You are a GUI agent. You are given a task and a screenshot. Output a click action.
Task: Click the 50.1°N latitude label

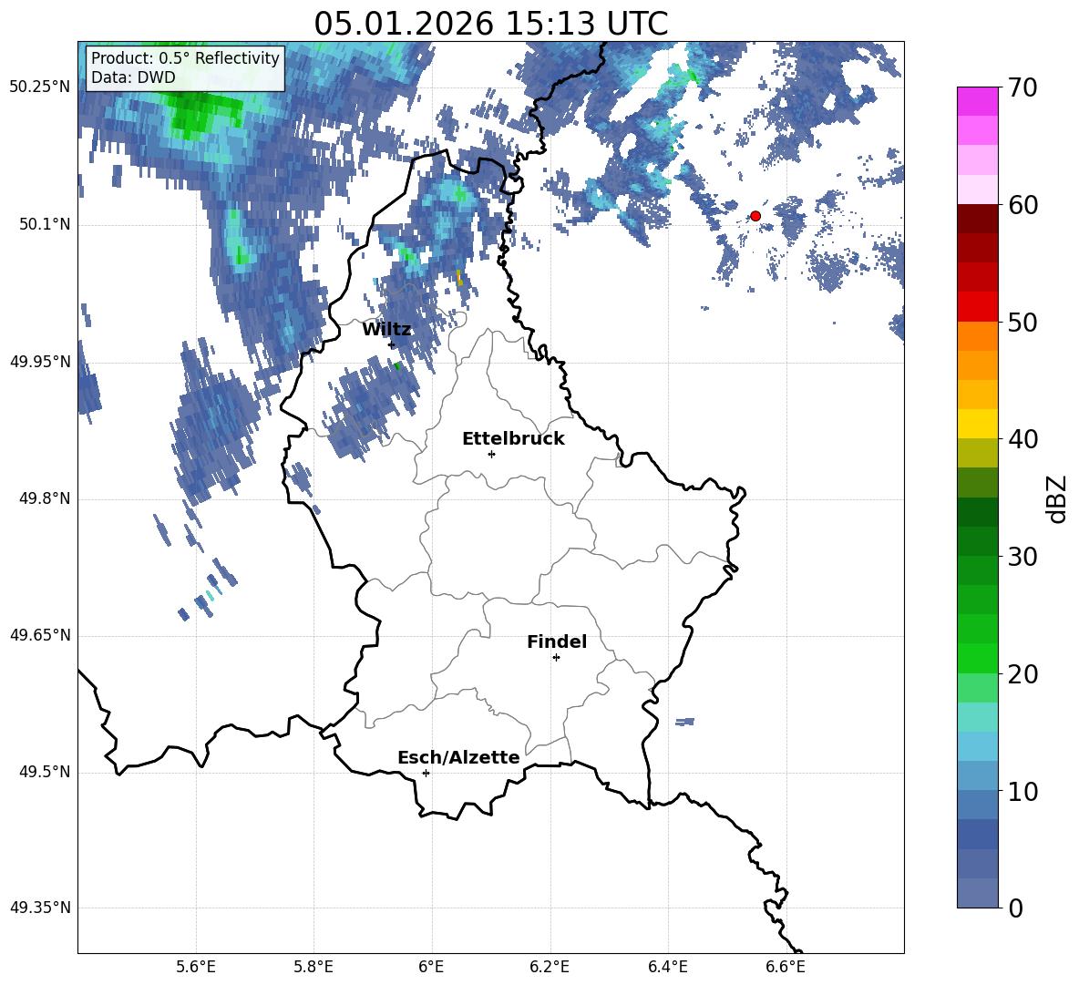click(x=45, y=225)
